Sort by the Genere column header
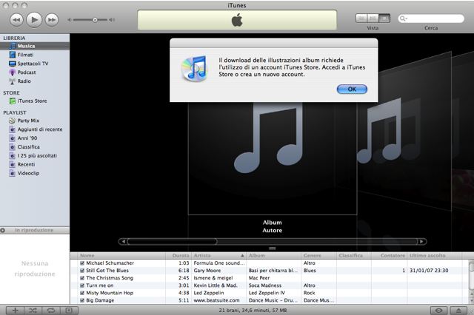 pos(318,256)
